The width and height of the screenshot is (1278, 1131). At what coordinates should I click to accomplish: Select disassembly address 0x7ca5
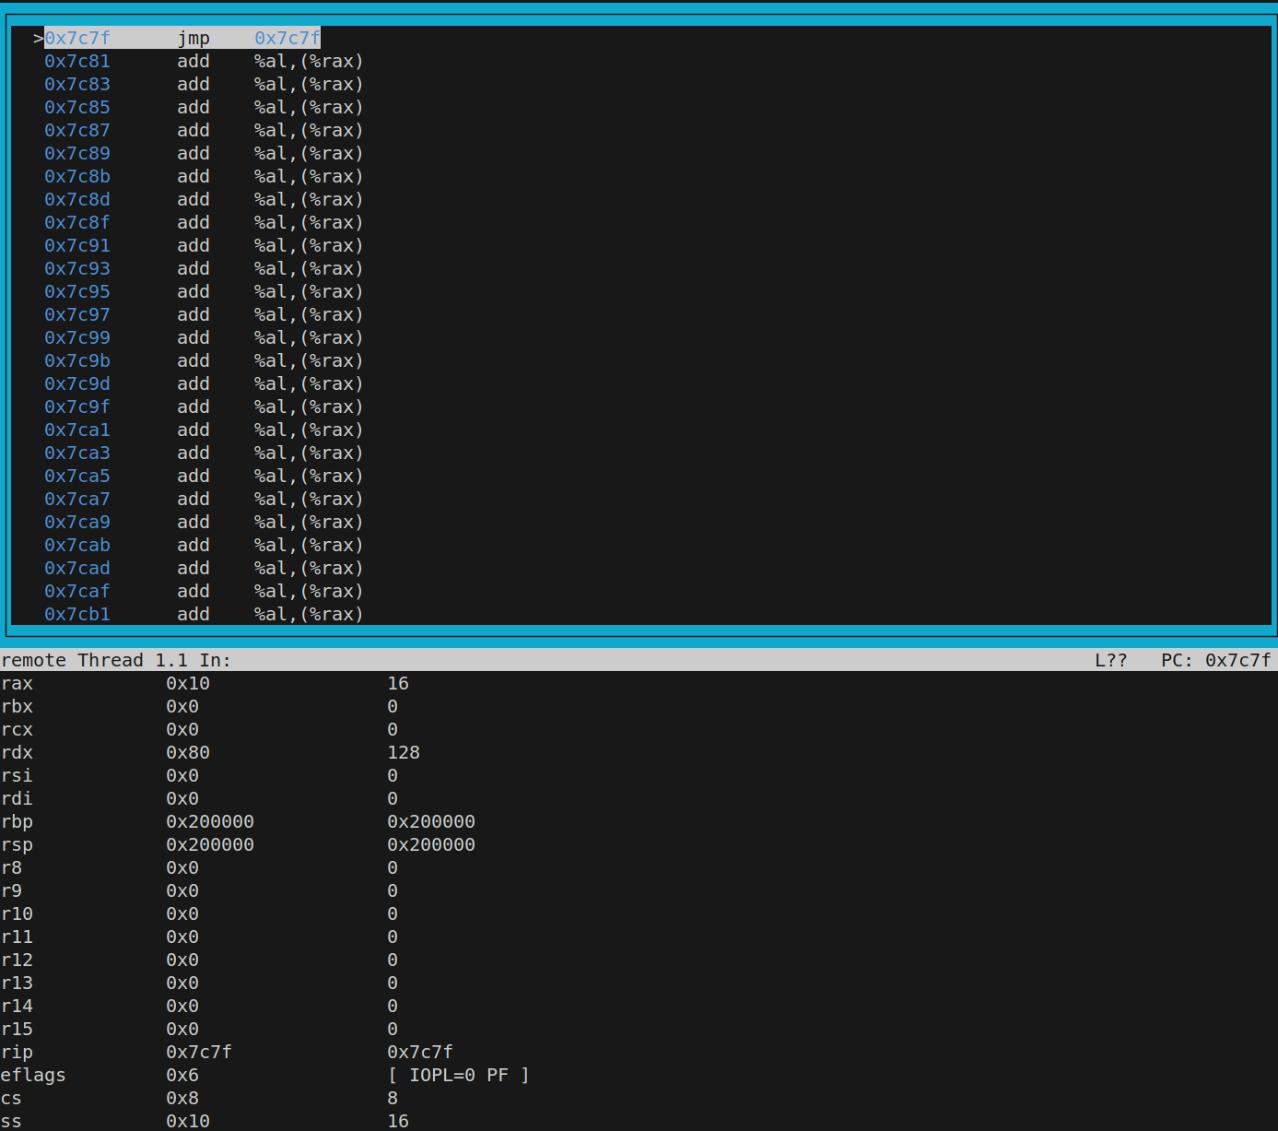[77, 476]
